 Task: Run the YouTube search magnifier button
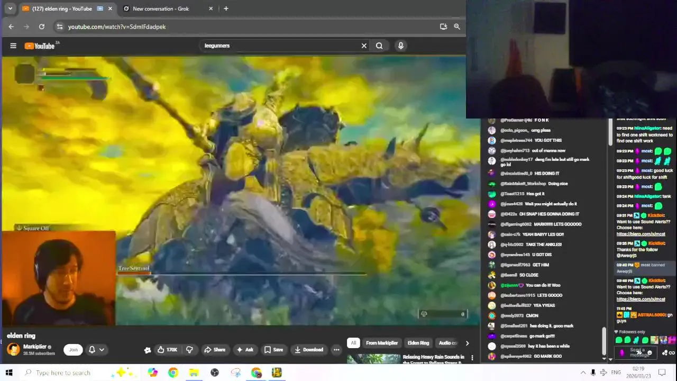[x=379, y=46]
